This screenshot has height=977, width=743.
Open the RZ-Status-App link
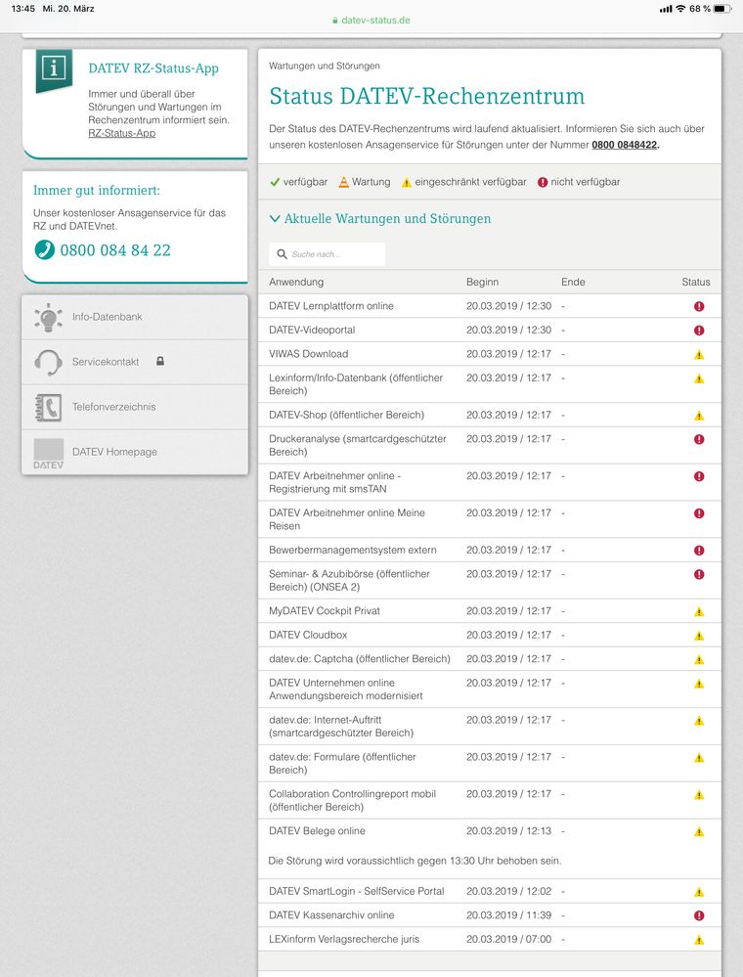(121, 133)
